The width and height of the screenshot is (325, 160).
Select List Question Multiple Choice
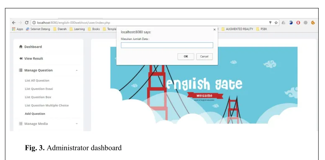pos(46,106)
